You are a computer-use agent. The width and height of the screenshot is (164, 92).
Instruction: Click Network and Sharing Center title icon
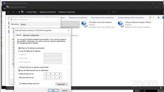click(4, 3)
